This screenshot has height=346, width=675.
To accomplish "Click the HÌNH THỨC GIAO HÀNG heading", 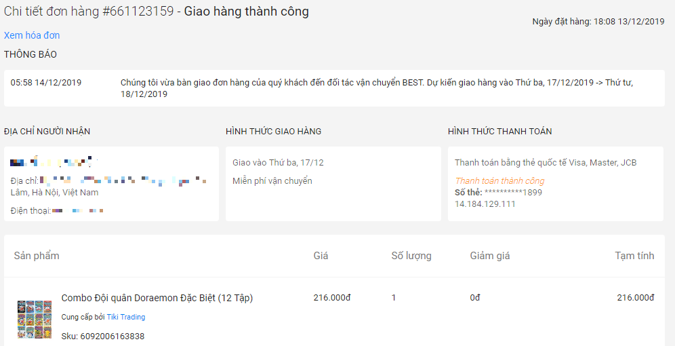I will tap(273, 132).
